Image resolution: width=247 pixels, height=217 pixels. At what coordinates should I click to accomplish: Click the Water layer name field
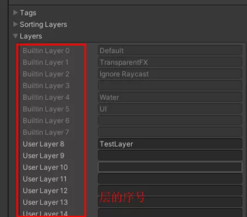pyautogui.click(x=170, y=97)
